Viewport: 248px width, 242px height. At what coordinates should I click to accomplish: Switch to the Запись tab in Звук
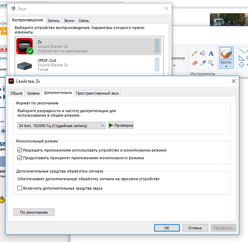pos(54,21)
